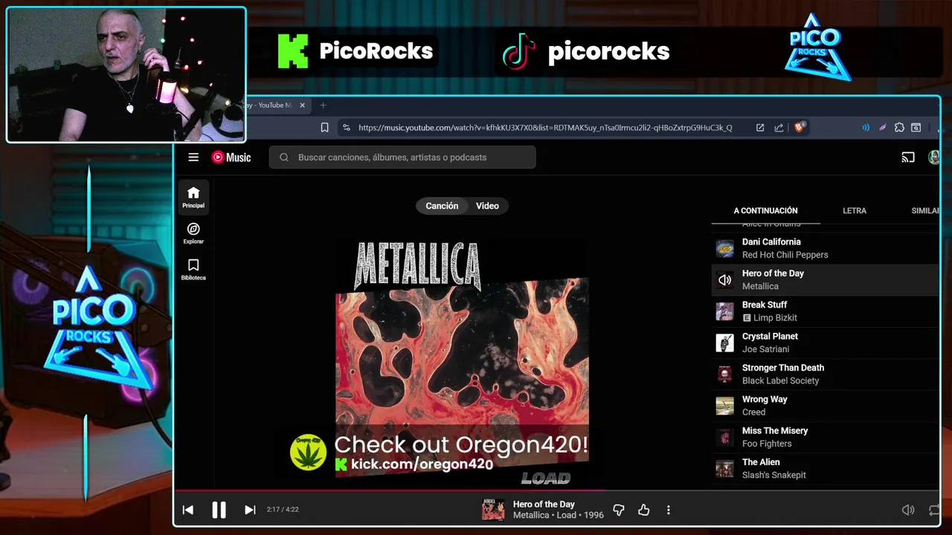Open the SIMILAR tab
The image size is (952, 535).
coord(925,211)
